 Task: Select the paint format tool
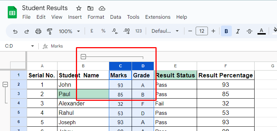tap(50, 31)
